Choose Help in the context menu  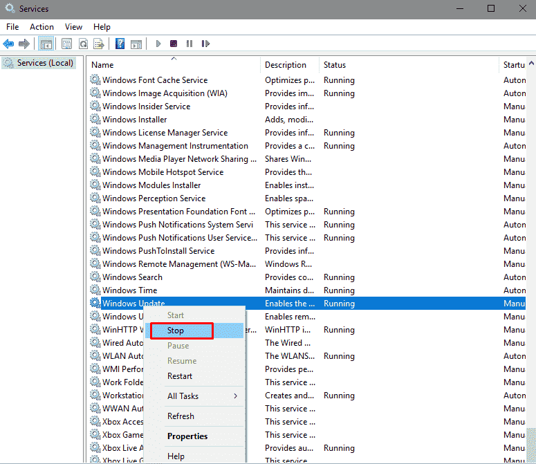[x=194, y=456]
